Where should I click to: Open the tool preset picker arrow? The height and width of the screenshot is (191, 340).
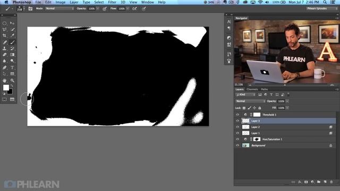point(12,9)
